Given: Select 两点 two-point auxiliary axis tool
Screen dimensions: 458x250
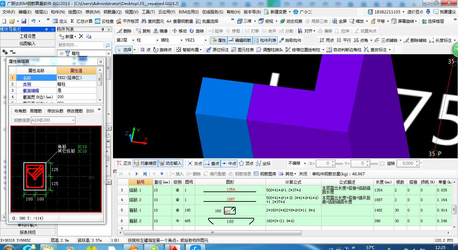Looking at the screenshot, I should pyautogui.click(x=327, y=40).
